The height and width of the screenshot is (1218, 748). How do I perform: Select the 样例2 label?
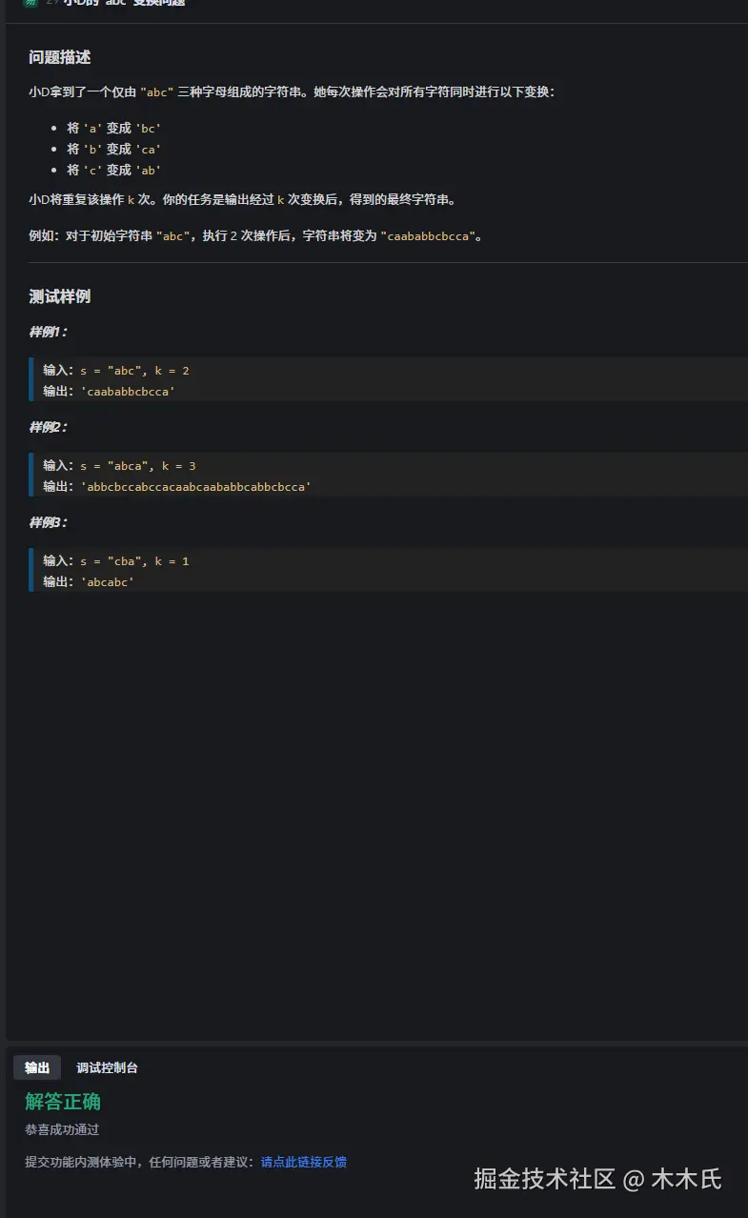48,427
